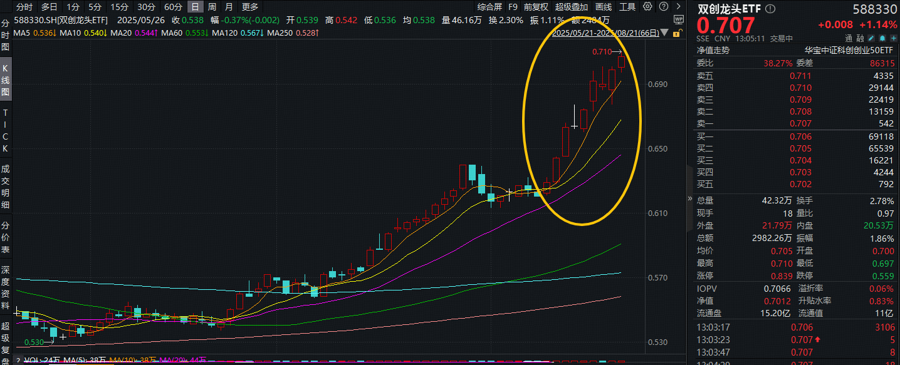
Task: Toggle 前复权 price adjustment mode
Action: [536, 7]
